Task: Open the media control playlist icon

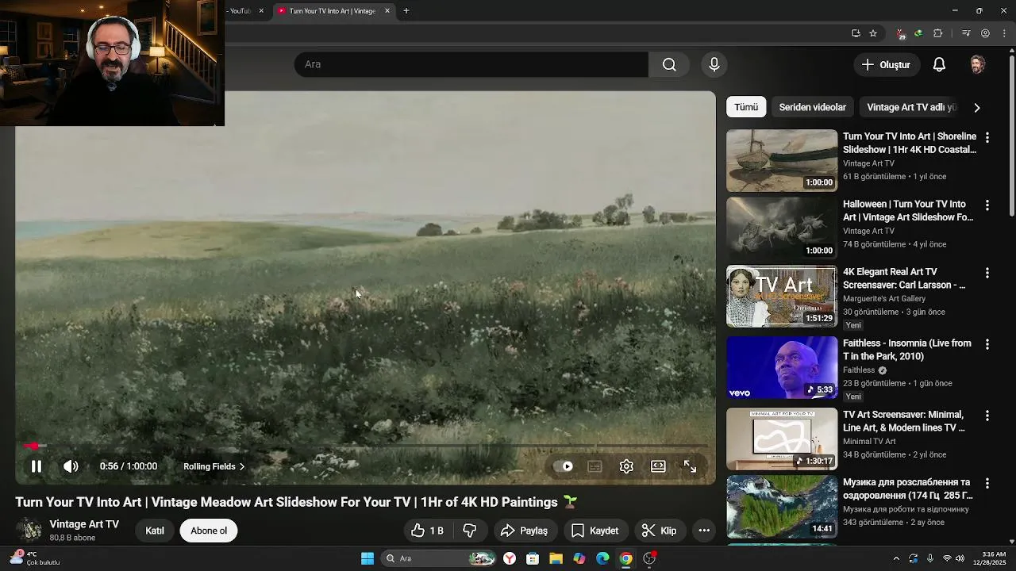Action: (x=966, y=33)
